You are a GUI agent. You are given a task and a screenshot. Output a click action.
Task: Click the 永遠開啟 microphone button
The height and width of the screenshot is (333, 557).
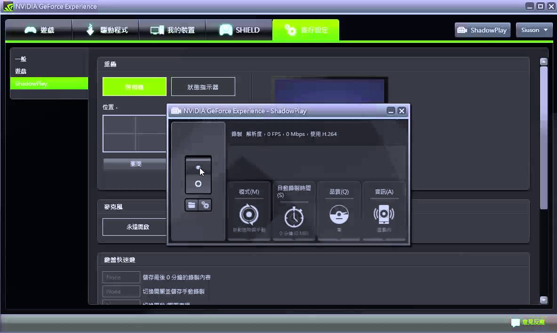tap(135, 227)
